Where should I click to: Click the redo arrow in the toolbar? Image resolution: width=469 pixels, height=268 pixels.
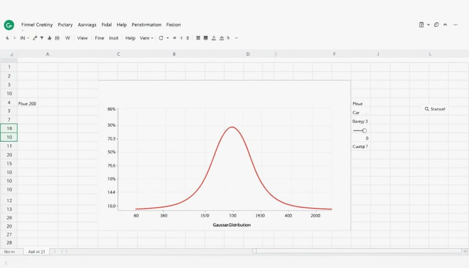(x=14, y=38)
